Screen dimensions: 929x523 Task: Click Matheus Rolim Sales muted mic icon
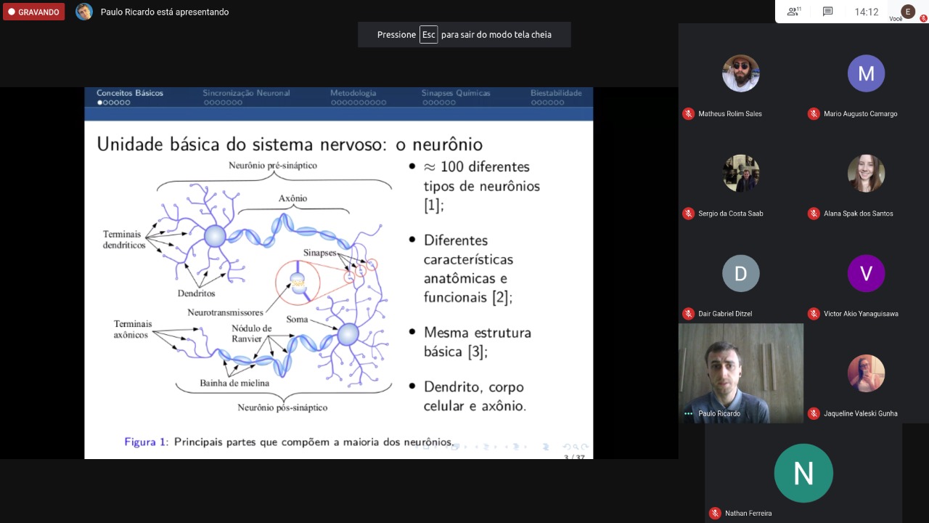click(688, 113)
